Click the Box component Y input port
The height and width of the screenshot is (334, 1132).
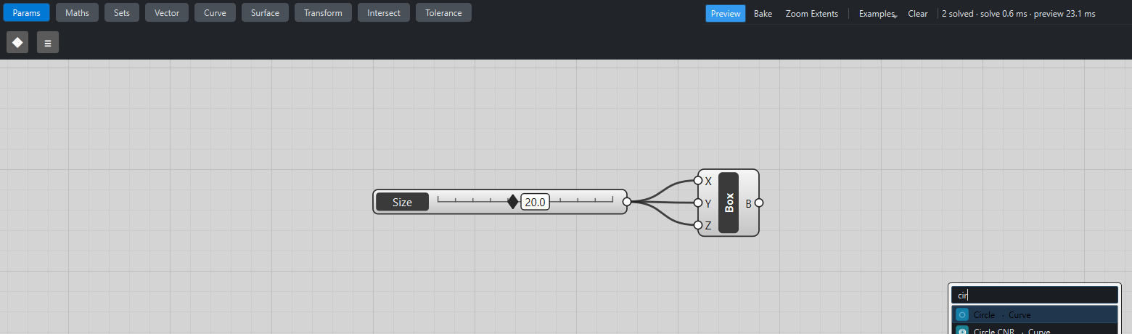[698, 203]
